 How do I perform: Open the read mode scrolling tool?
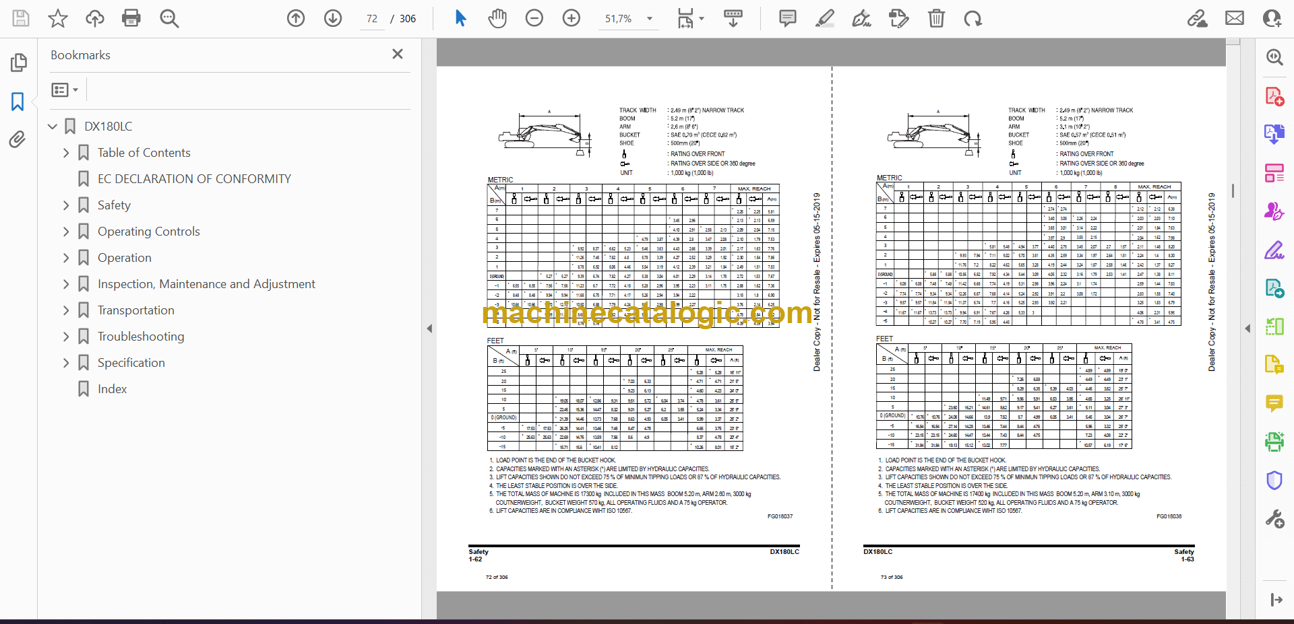pyautogui.click(x=733, y=18)
